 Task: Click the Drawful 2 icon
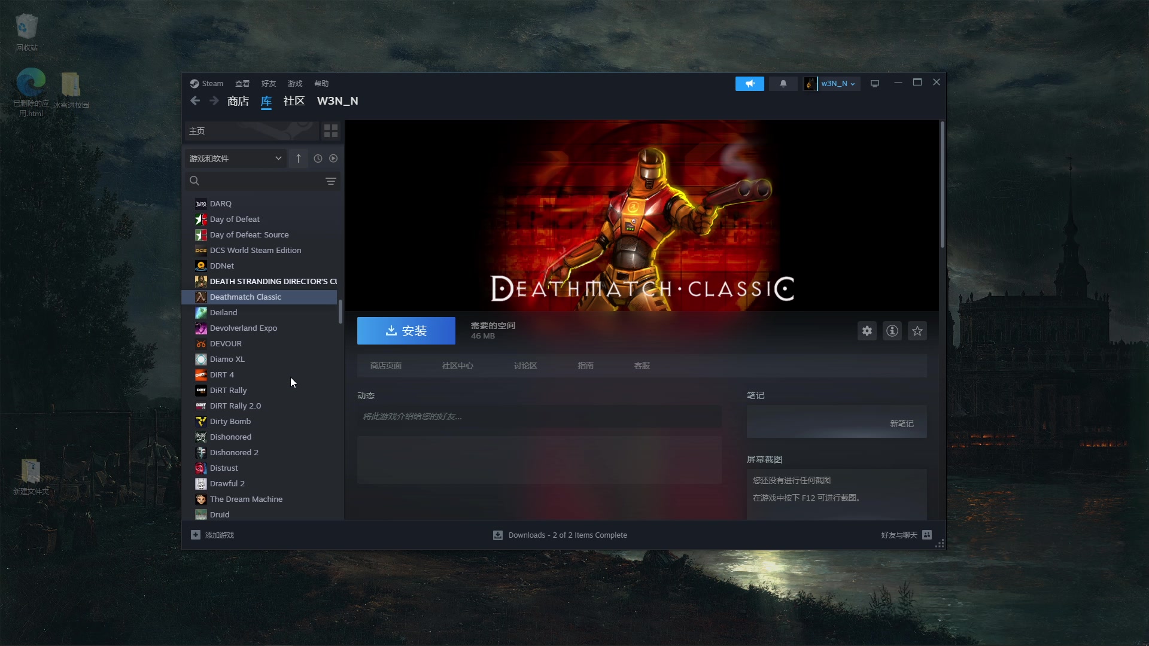click(201, 484)
